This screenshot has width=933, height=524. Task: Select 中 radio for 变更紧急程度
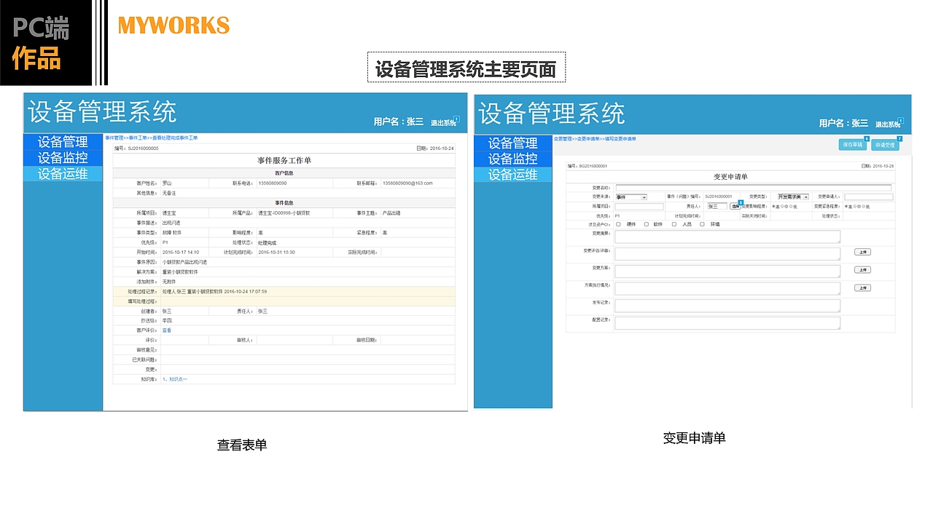pos(855,206)
